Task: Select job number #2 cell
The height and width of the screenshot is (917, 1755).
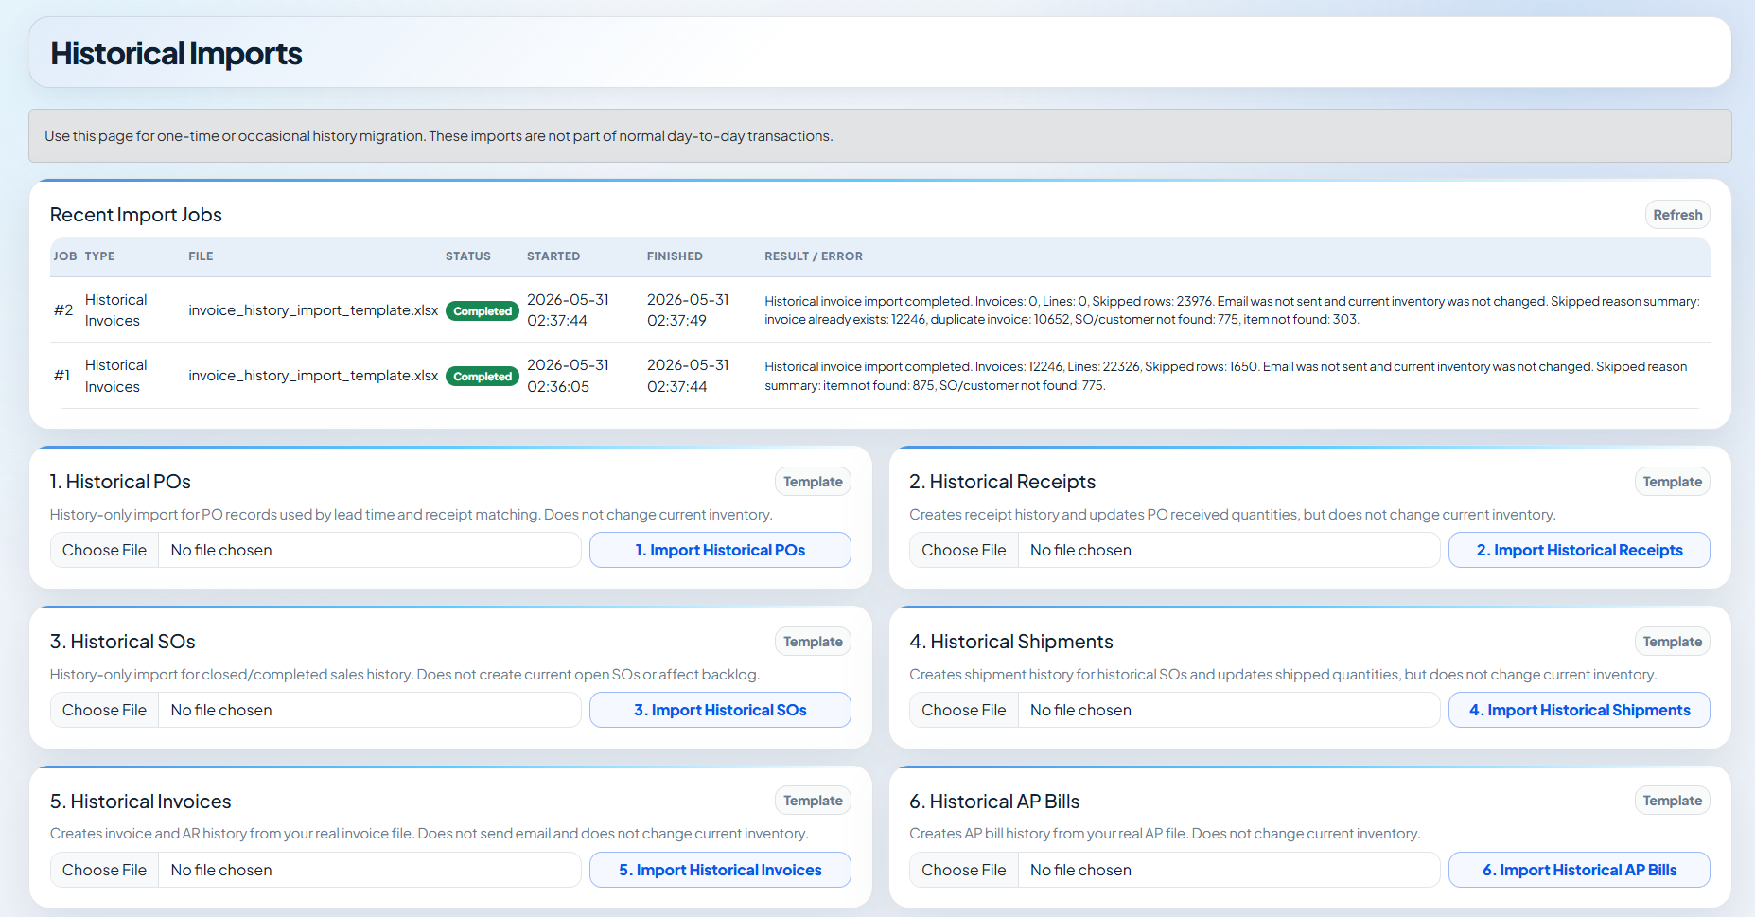Action: pyautogui.click(x=63, y=309)
